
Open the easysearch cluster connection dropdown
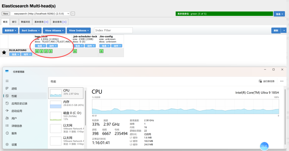tap(40, 14)
